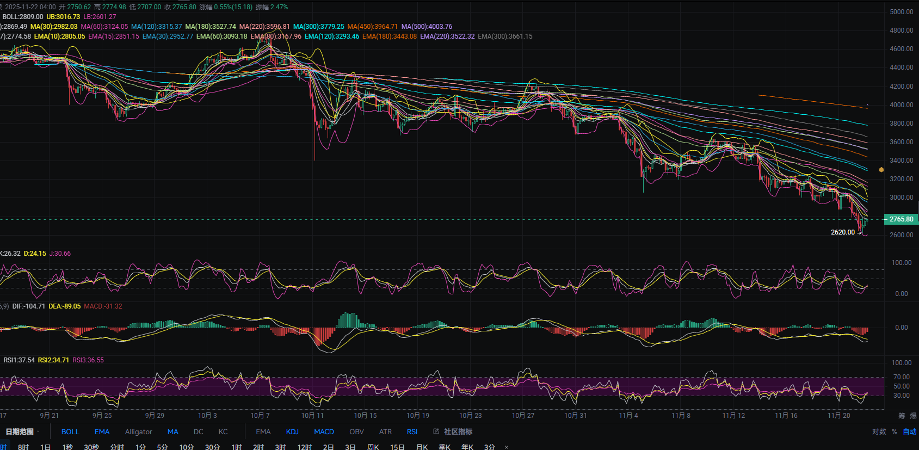
Task: Choose the 30分 timeframe
Action: click(212, 447)
